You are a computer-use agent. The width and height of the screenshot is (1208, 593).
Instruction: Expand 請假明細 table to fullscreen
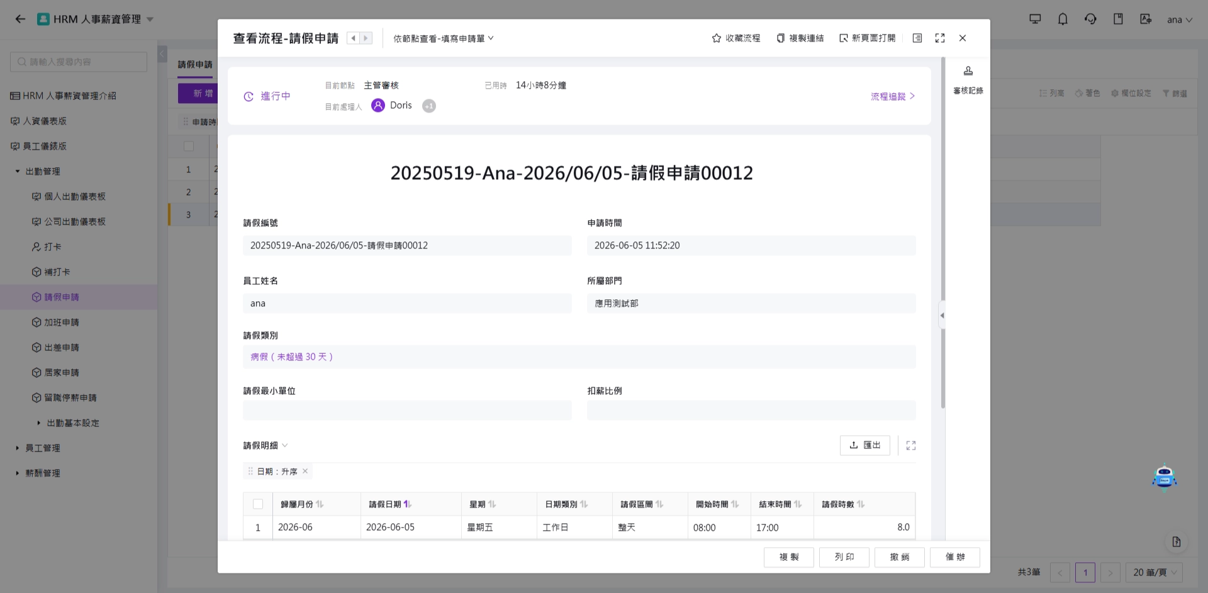point(911,445)
